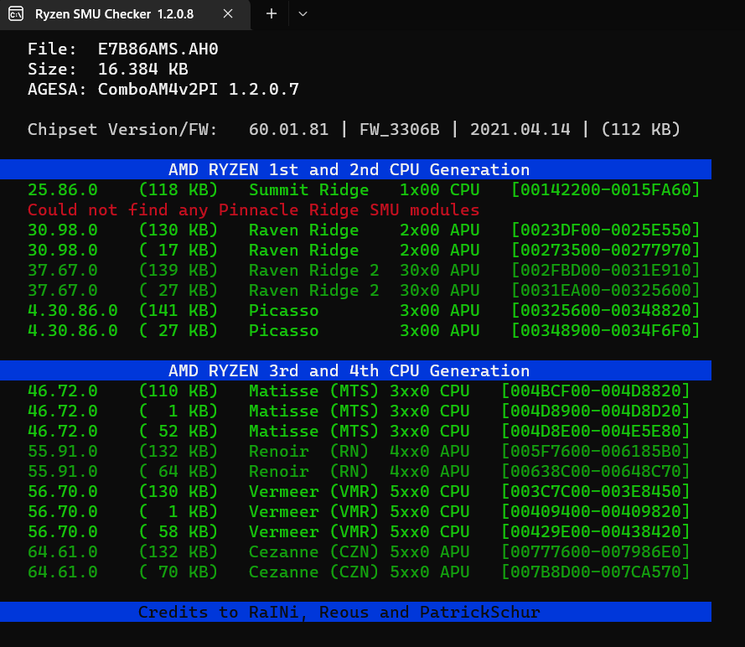The width and height of the screenshot is (745, 647).
Task: Click address range [00142200-0015FA60]
Action: point(605,190)
